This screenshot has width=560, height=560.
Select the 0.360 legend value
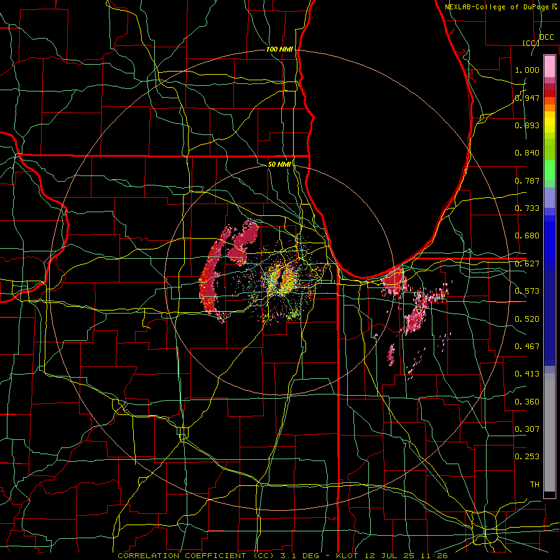tap(527, 402)
